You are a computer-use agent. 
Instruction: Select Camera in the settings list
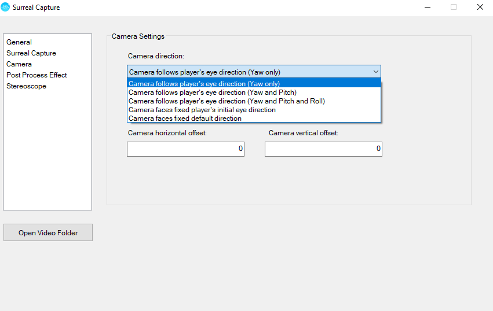point(19,64)
